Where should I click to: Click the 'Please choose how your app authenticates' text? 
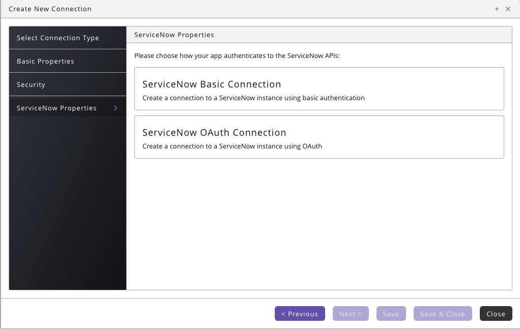237,55
